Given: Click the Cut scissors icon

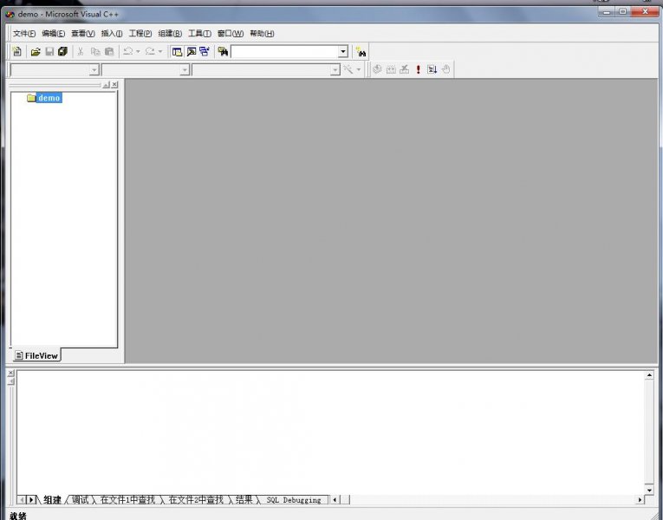Looking at the screenshot, I should click(81, 52).
